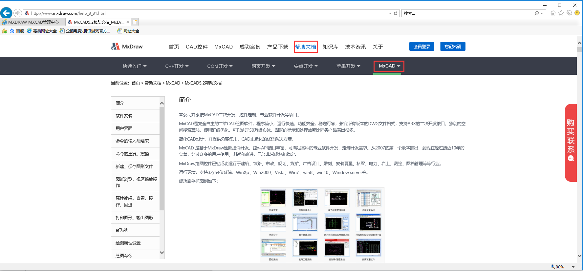Click the 桥梁设计 case thumbnail
This screenshot has height=271, width=583.
click(x=273, y=223)
